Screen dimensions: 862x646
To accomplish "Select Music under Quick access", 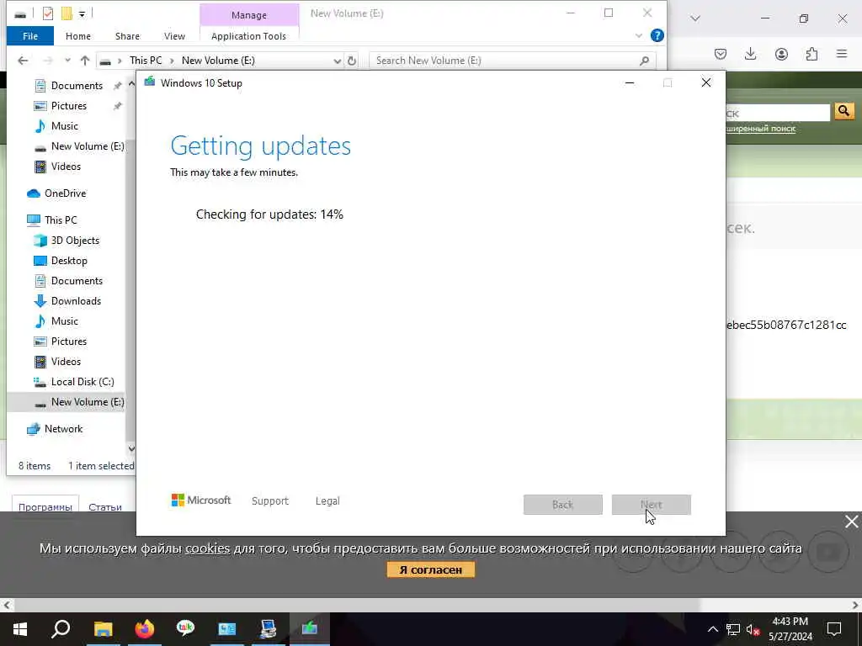I will tap(64, 126).
